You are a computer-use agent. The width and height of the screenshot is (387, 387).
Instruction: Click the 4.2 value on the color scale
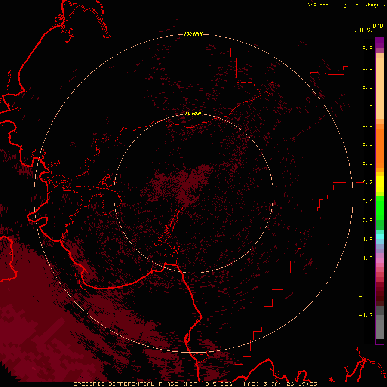pyautogui.click(x=368, y=182)
